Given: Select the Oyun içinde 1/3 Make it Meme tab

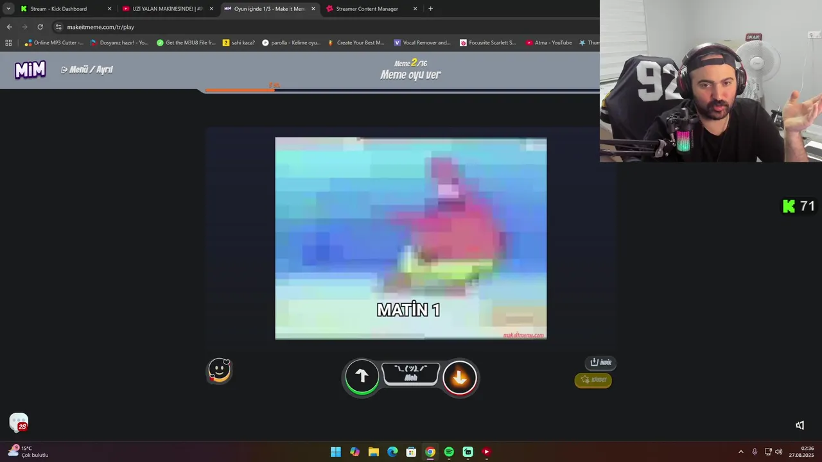Looking at the screenshot, I should (x=270, y=9).
